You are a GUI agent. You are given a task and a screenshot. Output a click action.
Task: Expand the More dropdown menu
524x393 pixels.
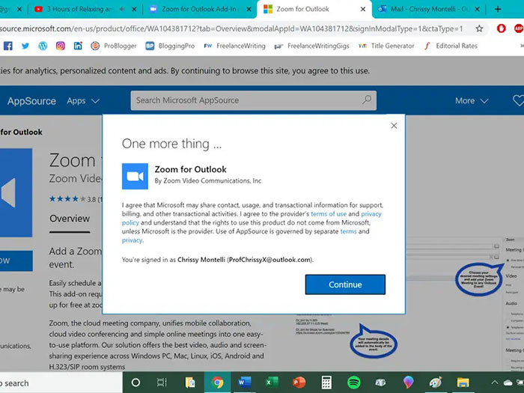472,101
